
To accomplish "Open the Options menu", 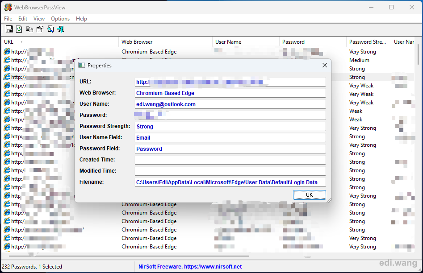I will click(60, 19).
